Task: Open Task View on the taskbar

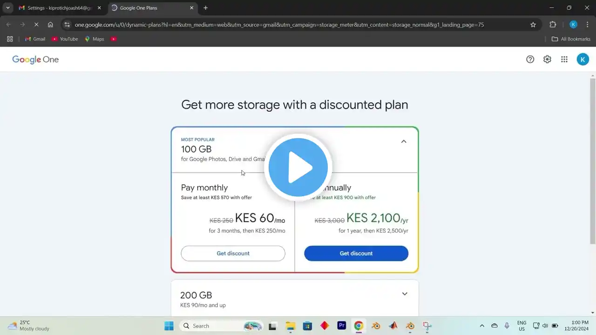Action: (273, 326)
